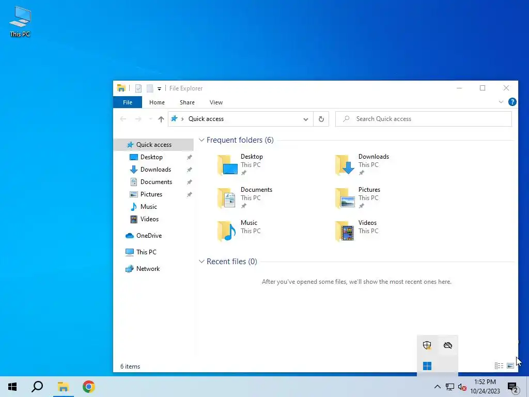Select Quick access in the navigation pane

tap(154, 145)
